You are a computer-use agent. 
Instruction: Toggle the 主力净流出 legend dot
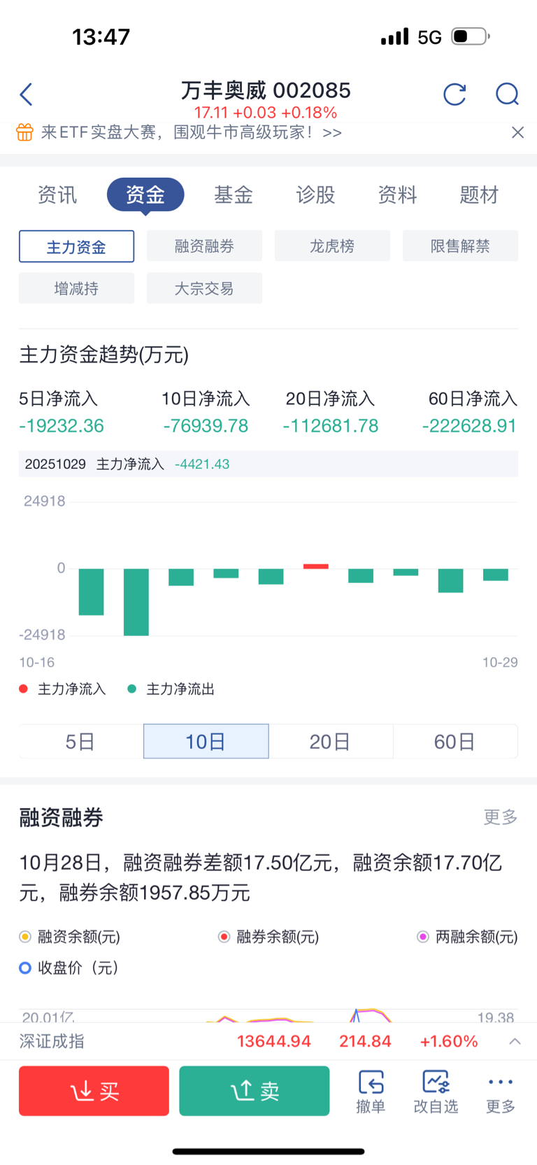click(131, 689)
